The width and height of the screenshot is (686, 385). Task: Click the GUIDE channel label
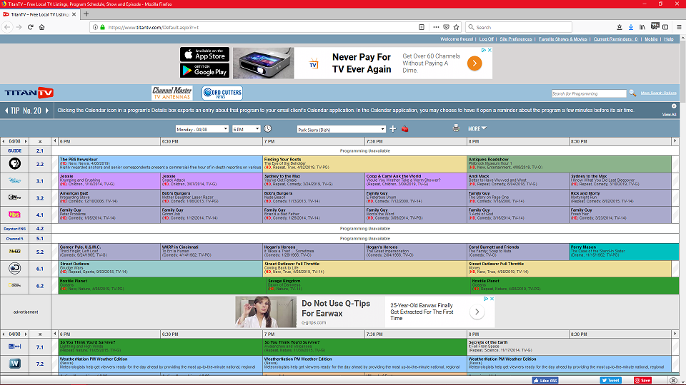point(14,150)
